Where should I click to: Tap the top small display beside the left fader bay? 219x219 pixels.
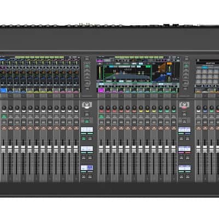pos(87,130)
